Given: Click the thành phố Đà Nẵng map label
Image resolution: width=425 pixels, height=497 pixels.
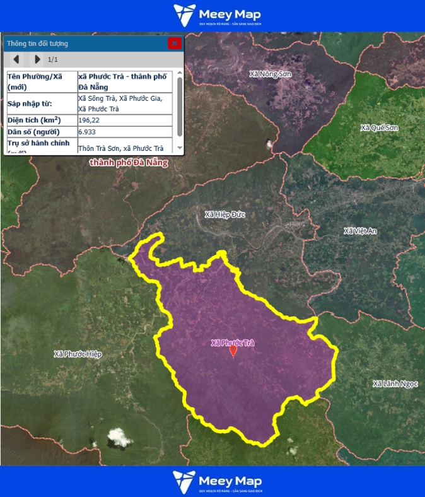Looking at the screenshot, I should click(x=129, y=163).
